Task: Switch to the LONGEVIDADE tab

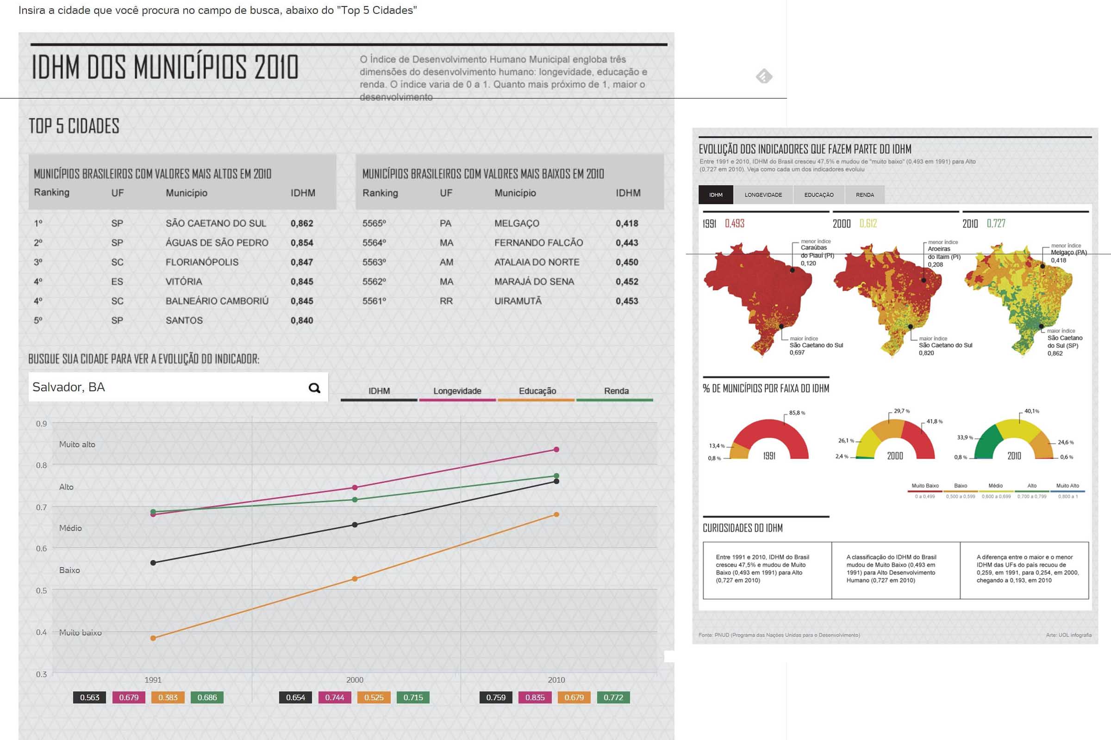Action: tap(763, 194)
